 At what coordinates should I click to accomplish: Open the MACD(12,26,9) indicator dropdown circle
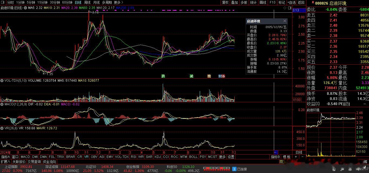(2, 104)
